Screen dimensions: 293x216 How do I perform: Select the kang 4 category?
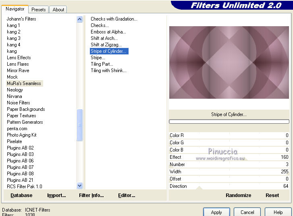tap(13, 45)
